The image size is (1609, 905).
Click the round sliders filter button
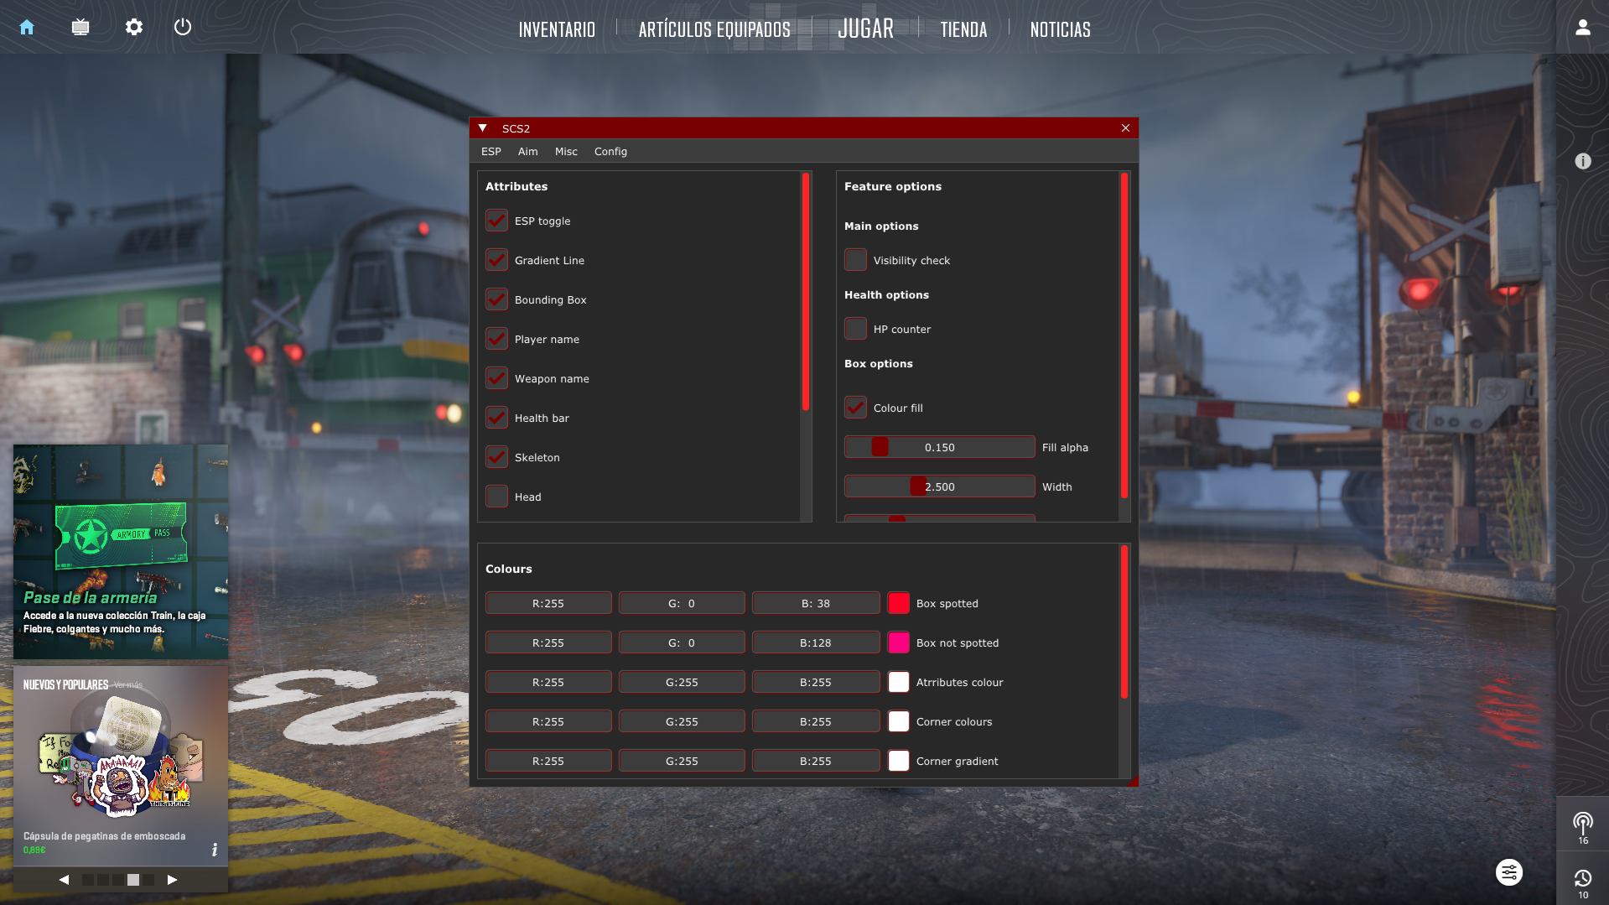coord(1509,872)
